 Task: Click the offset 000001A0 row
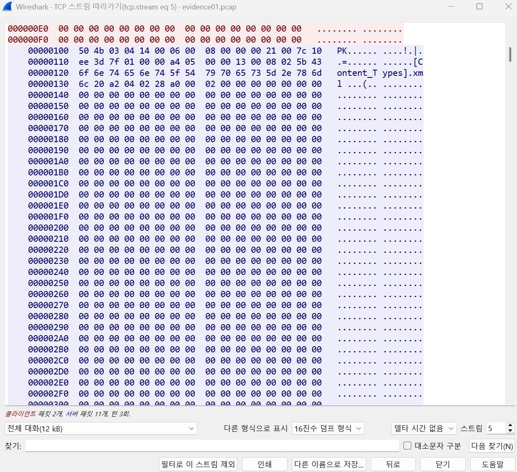coord(225,161)
